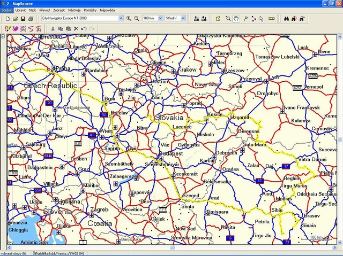Open the Nástroje menu
The image size is (343, 256).
pyautogui.click(x=74, y=10)
